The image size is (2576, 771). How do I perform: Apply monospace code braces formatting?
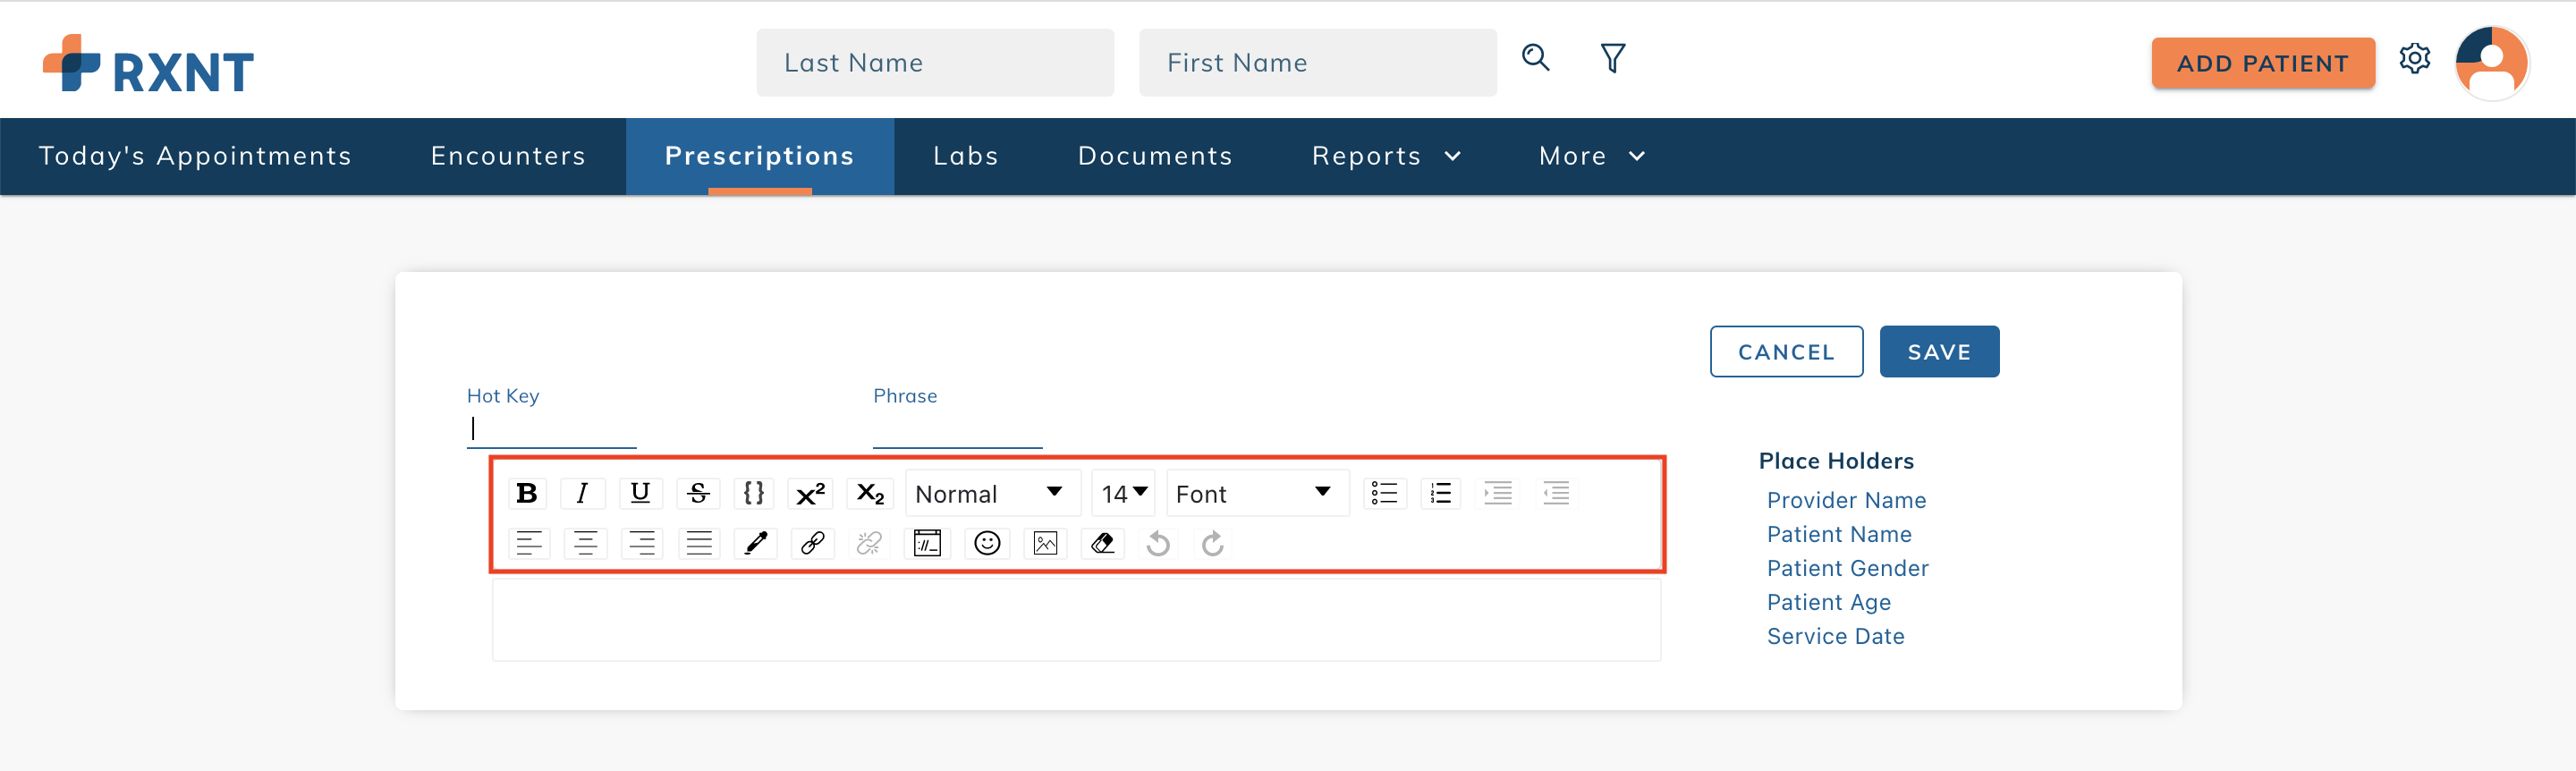click(754, 493)
